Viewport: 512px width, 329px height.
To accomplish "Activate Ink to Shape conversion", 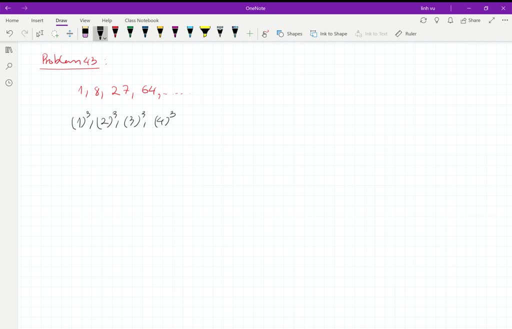I will [x=328, y=33].
